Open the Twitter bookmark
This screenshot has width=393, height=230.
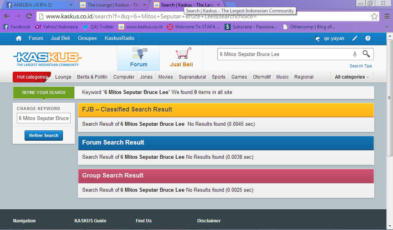click(x=98, y=27)
